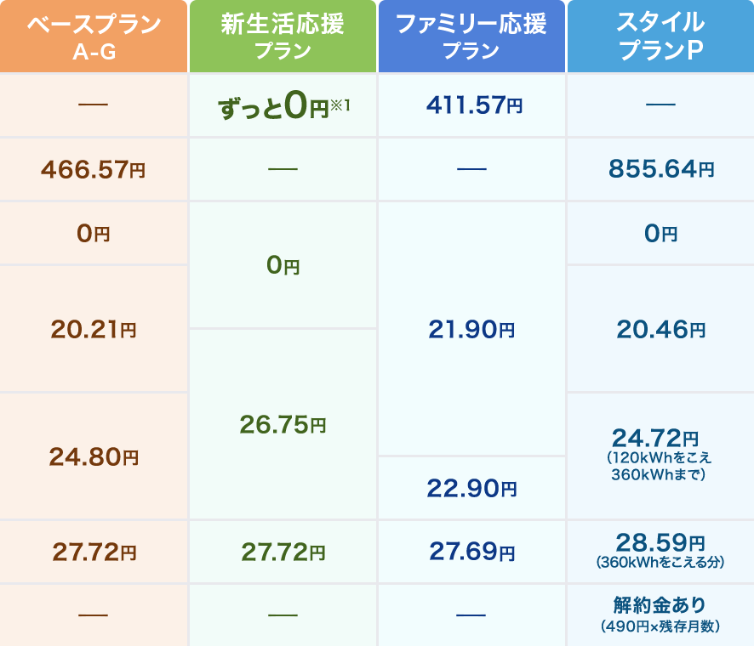Click the 22.90円 price cell
This screenshot has width=754, height=646.
tap(471, 488)
